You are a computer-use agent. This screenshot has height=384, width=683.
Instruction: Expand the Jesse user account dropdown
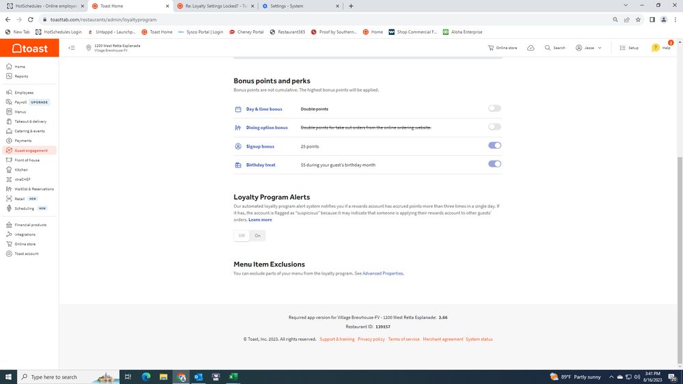coord(589,48)
